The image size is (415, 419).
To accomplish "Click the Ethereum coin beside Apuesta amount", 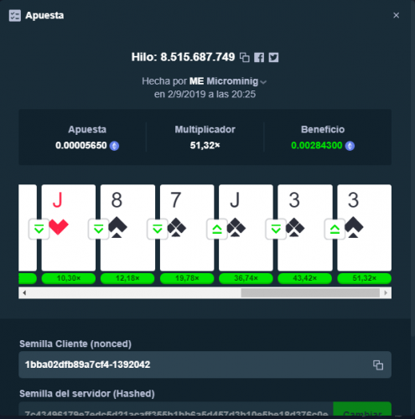I will [114, 146].
